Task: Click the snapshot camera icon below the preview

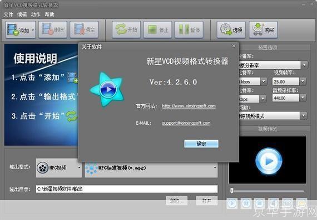Action: [288, 203]
